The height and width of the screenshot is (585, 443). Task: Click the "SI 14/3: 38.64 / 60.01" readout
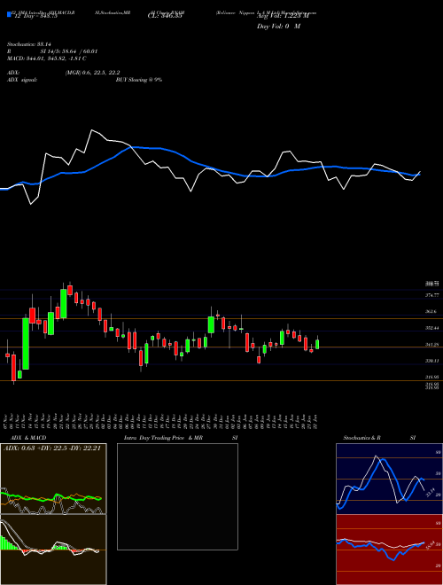69,51
